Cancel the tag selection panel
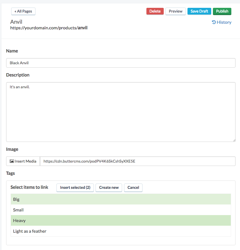The image size is (240, 250). (x=133, y=188)
